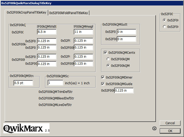Image resolution: width=184 pixels, height=137 pixels.
Task: Click the height field showing 11 in
Action: (84, 32)
